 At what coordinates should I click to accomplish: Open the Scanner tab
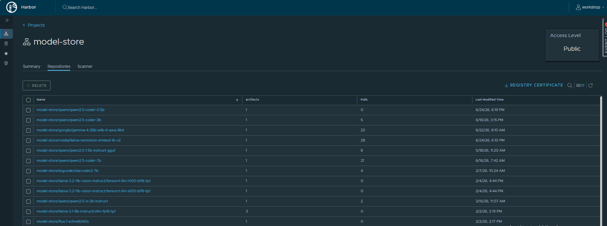85,66
